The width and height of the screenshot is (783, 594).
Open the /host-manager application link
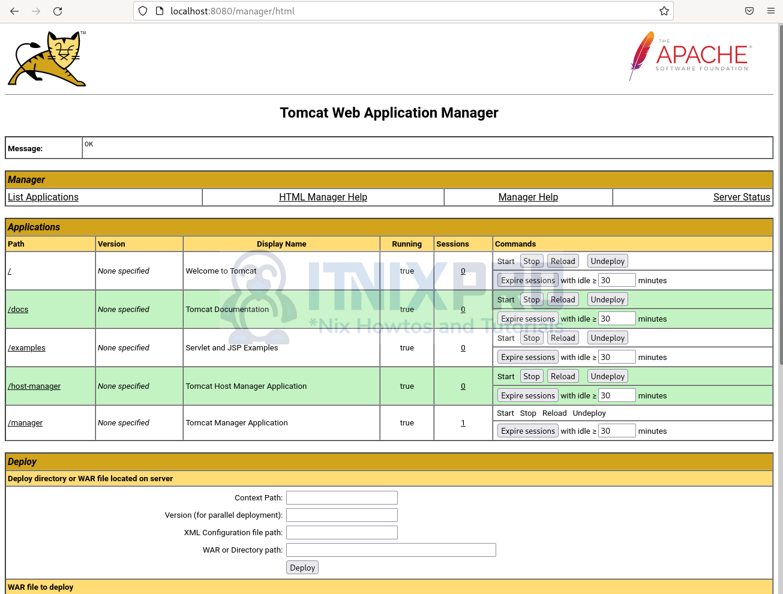(x=34, y=386)
